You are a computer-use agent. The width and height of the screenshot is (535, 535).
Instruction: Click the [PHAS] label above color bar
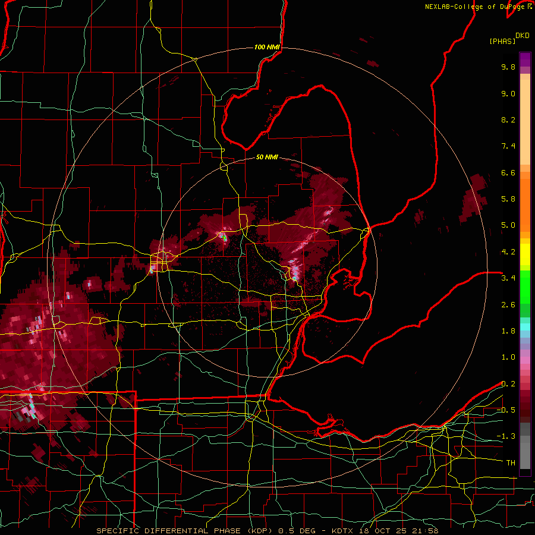click(x=502, y=41)
